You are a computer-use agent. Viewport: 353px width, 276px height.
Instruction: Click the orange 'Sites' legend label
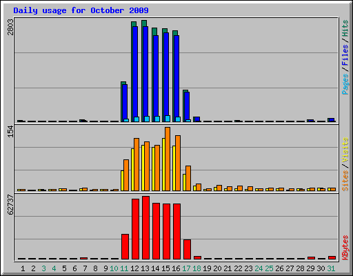click(345, 181)
